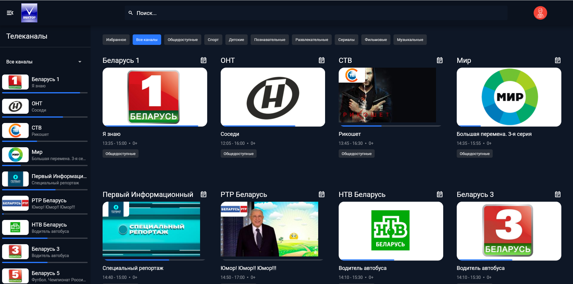
Task: Switch to Избранное filter
Action: click(116, 40)
